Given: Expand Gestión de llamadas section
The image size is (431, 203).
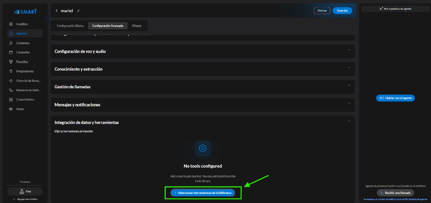Looking at the screenshot, I should tap(202, 87).
